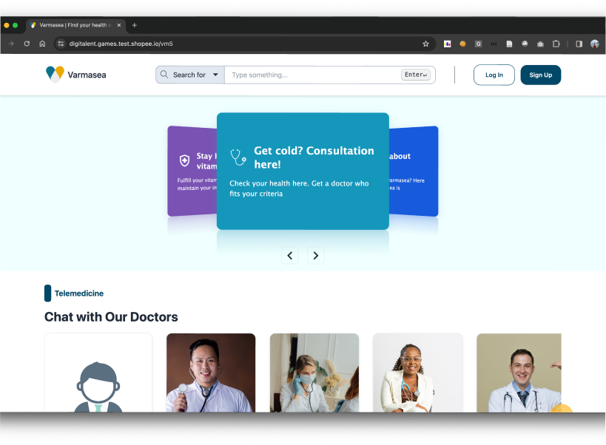The height and width of the screenshot is (445, 606).
Task: Open the Chrome profile avatar
Action: [594, 44]
